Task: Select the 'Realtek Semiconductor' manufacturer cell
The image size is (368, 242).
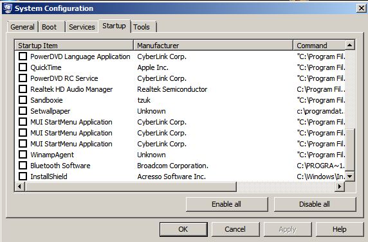Action: point(172,89)
